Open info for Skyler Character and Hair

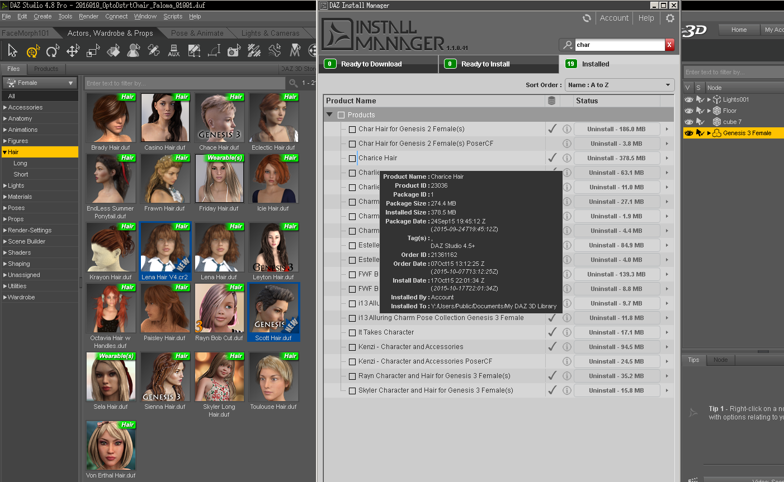pyautogui.click(x=566, y=390)
